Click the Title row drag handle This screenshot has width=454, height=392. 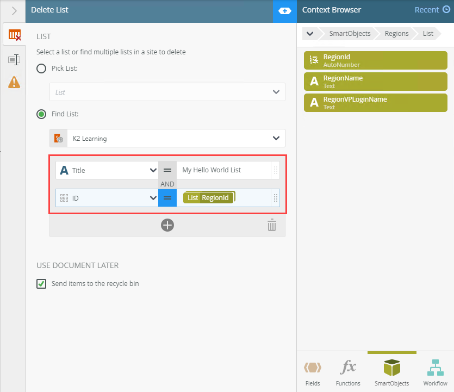pyautogui.click(x=276, y=170)
